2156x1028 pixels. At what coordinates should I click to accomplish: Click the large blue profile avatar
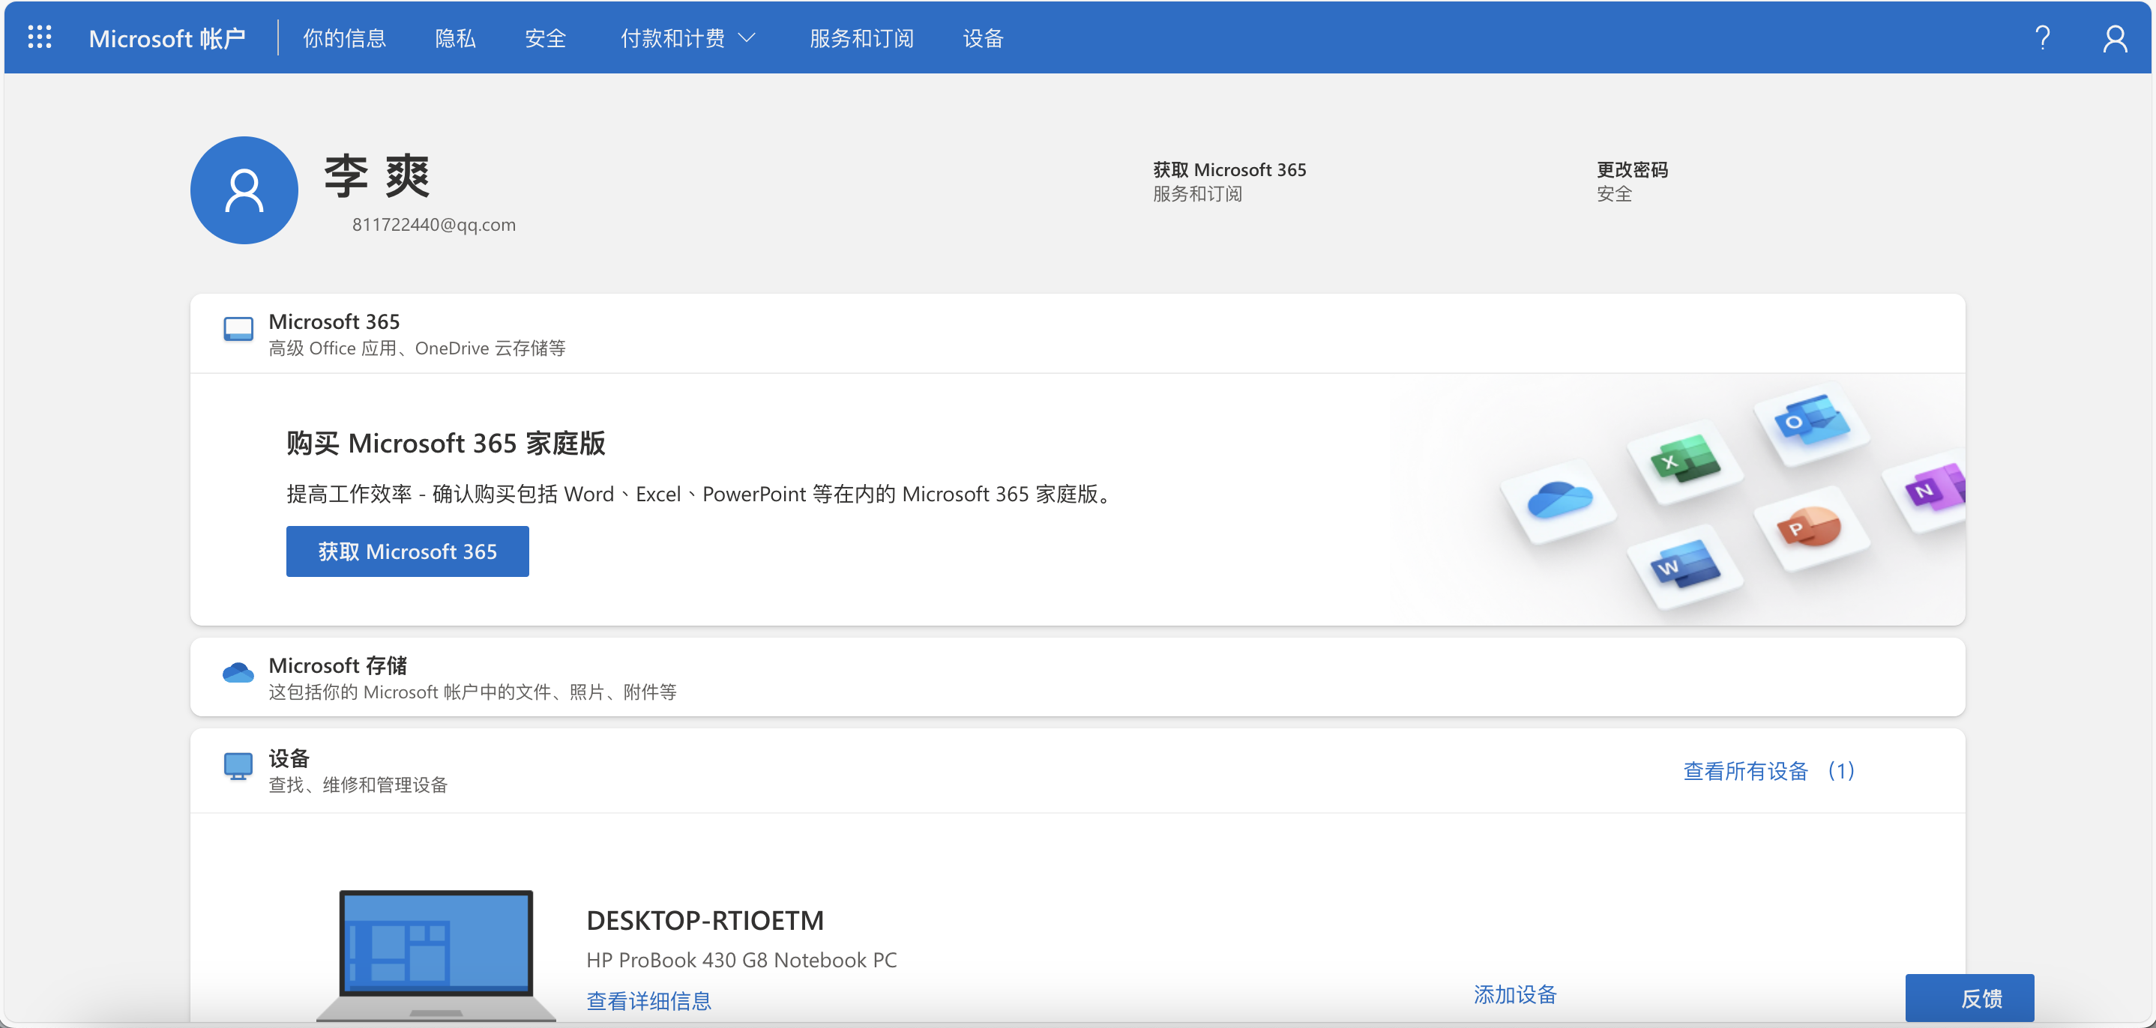tap(244, 191)
